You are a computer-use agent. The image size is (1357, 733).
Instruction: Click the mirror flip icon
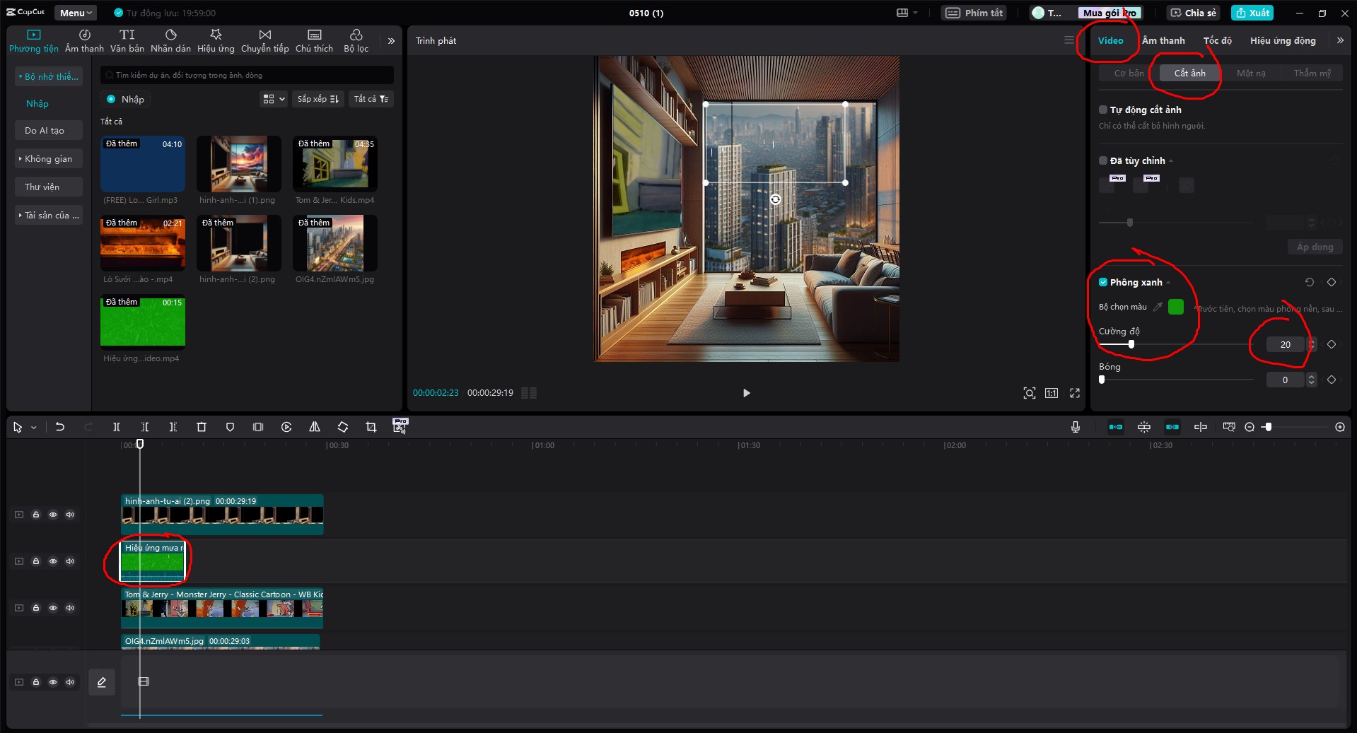point(315,427)
